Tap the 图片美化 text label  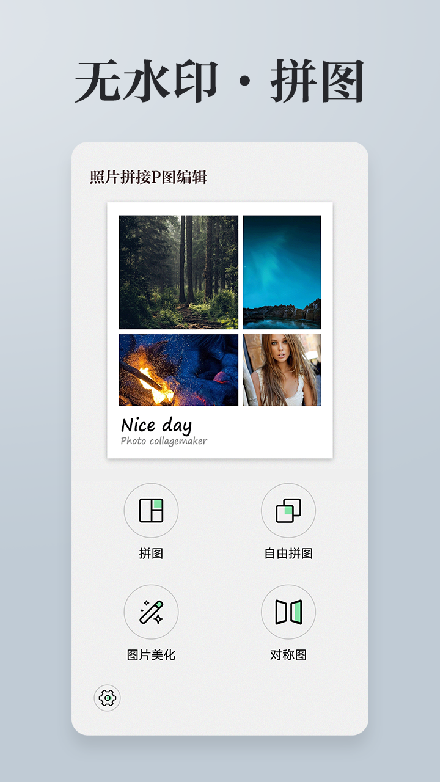[x=151, y=655]
